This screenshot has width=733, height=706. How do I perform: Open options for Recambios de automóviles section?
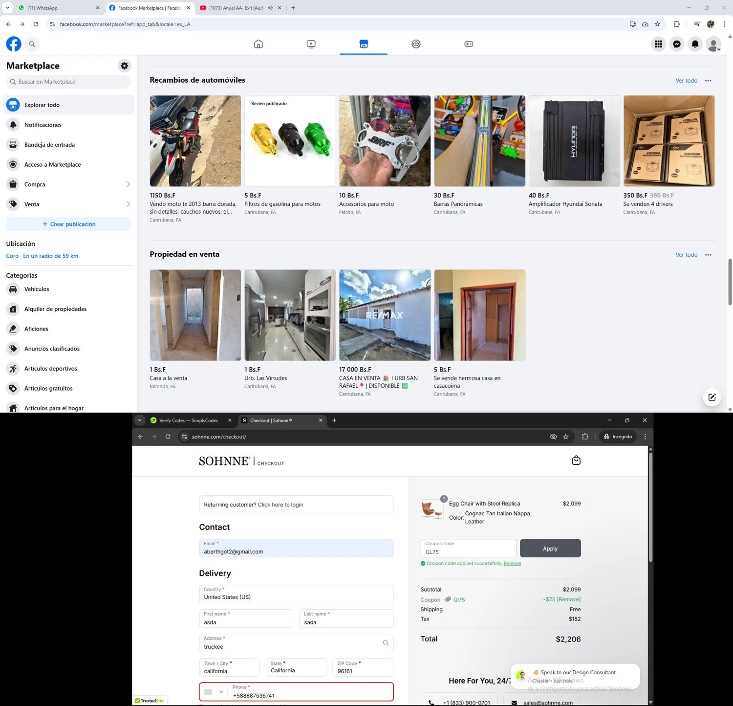click(708, 81)
